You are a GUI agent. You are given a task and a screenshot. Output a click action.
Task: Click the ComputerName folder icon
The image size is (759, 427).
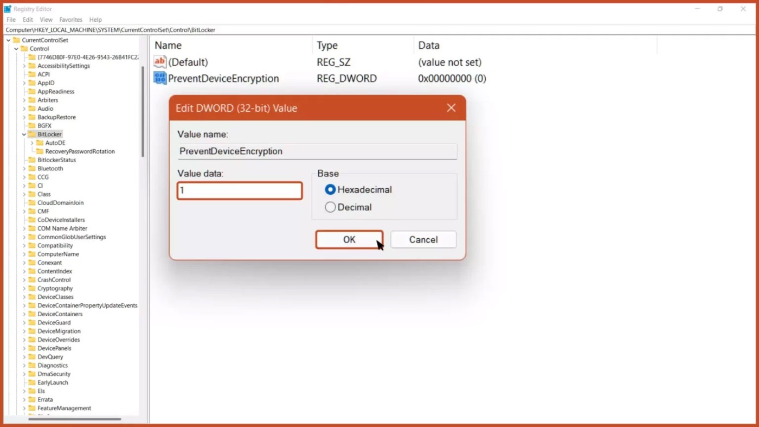point(31,254)
